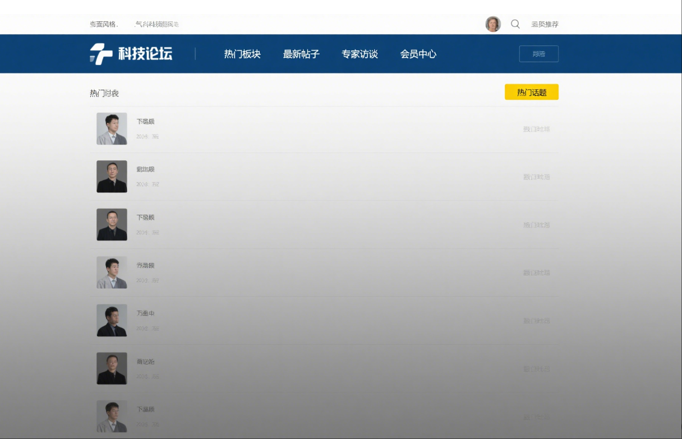The height and width of the screenshot is (439, 682).
Task: Click the right-side link in the first row
Action: (x=536, y=129)
